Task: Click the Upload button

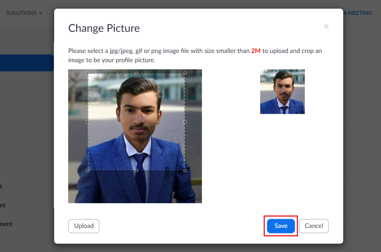Action: [x=84, y=226]
